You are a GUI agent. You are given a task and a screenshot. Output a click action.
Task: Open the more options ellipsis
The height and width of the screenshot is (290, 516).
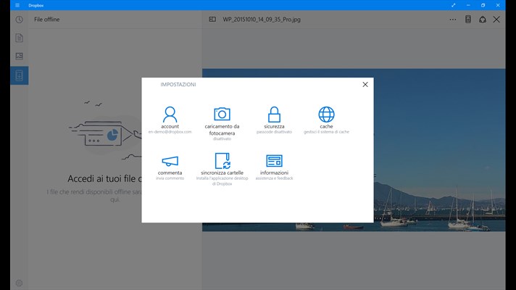pyautogui.click(x=453, y=20)
